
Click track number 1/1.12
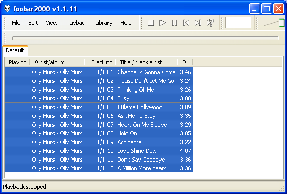(105, 169)
